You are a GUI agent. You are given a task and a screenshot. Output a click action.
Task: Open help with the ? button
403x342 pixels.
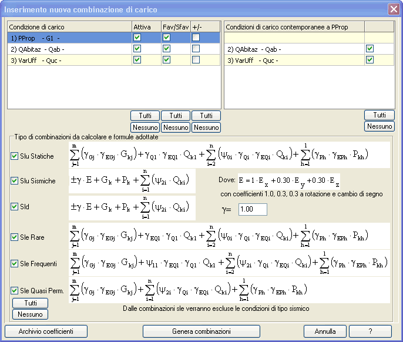coord(370,331)
